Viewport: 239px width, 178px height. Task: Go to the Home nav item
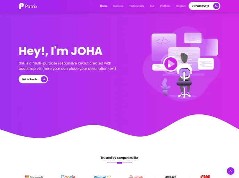point(104,6)
